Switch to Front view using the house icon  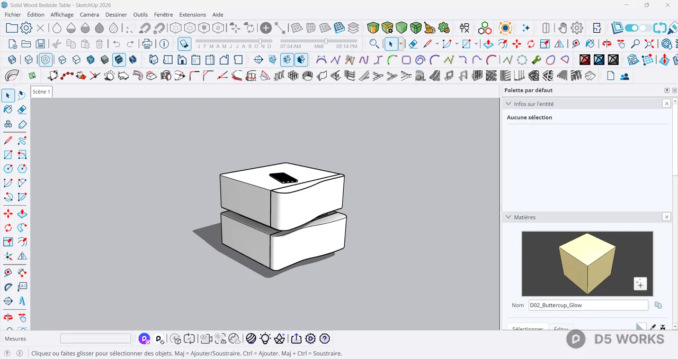coord(182,60)
